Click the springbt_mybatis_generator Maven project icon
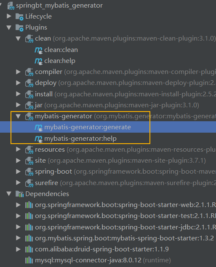This screenshot has height=267, width=216. 11,5
